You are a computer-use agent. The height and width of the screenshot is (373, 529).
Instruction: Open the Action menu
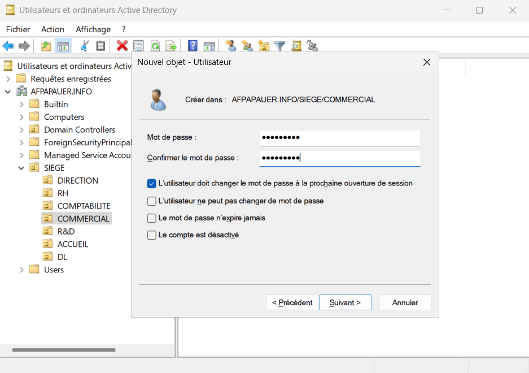tap(53, 29)
